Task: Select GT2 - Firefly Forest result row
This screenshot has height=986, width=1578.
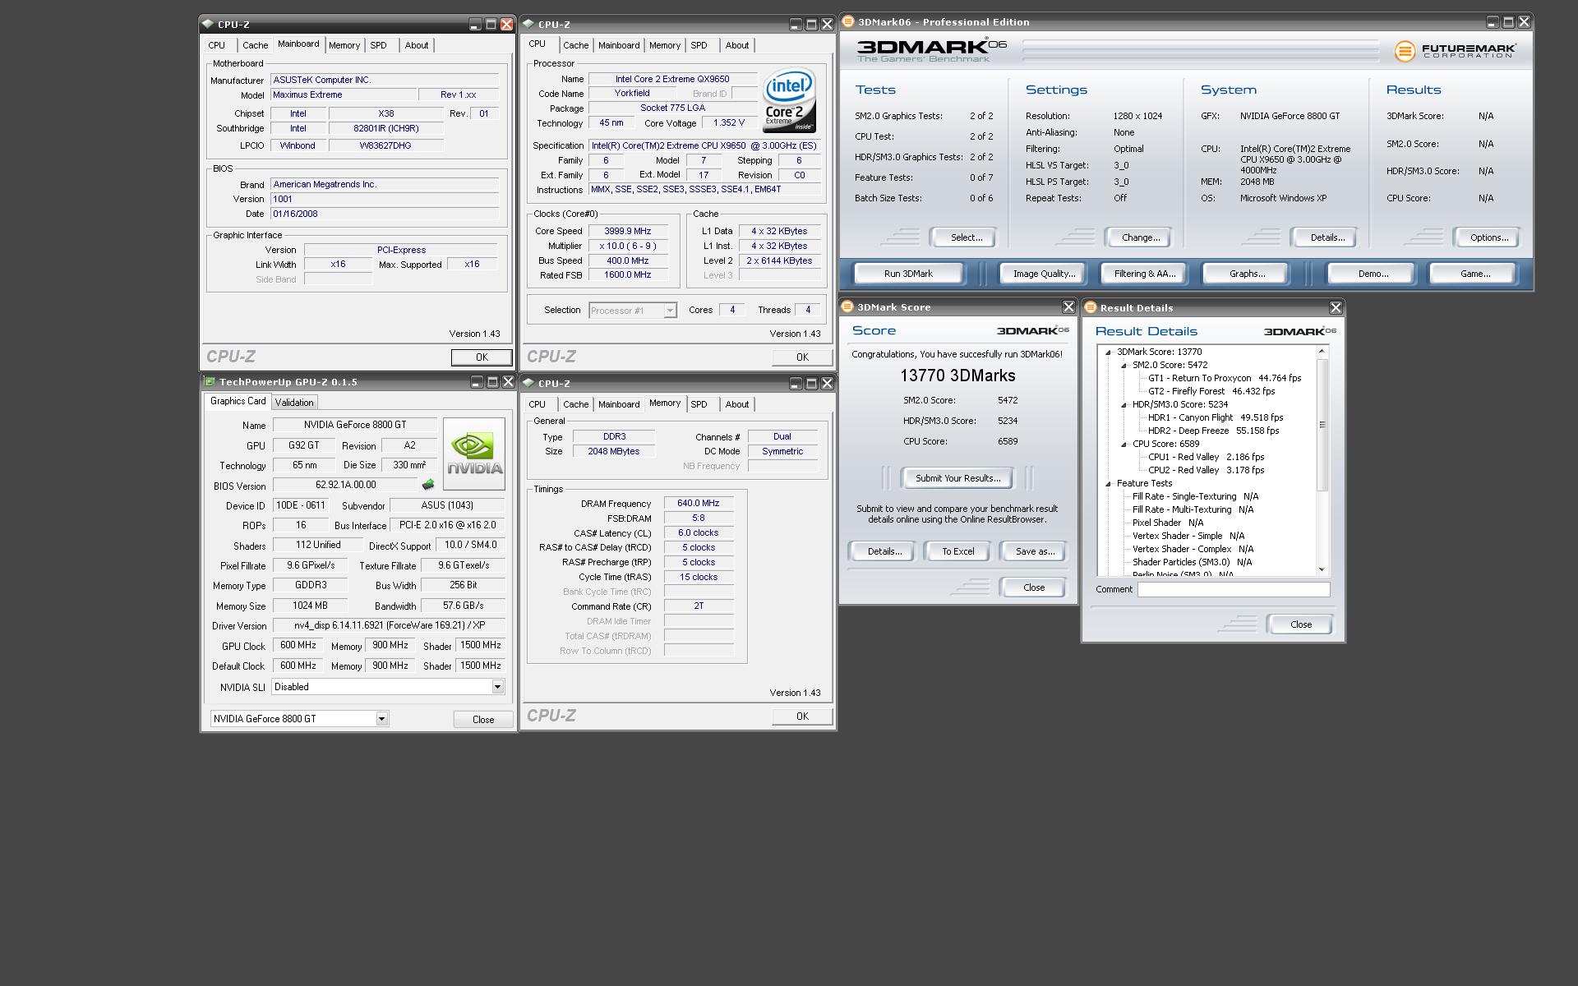Action: point(1211,392)
